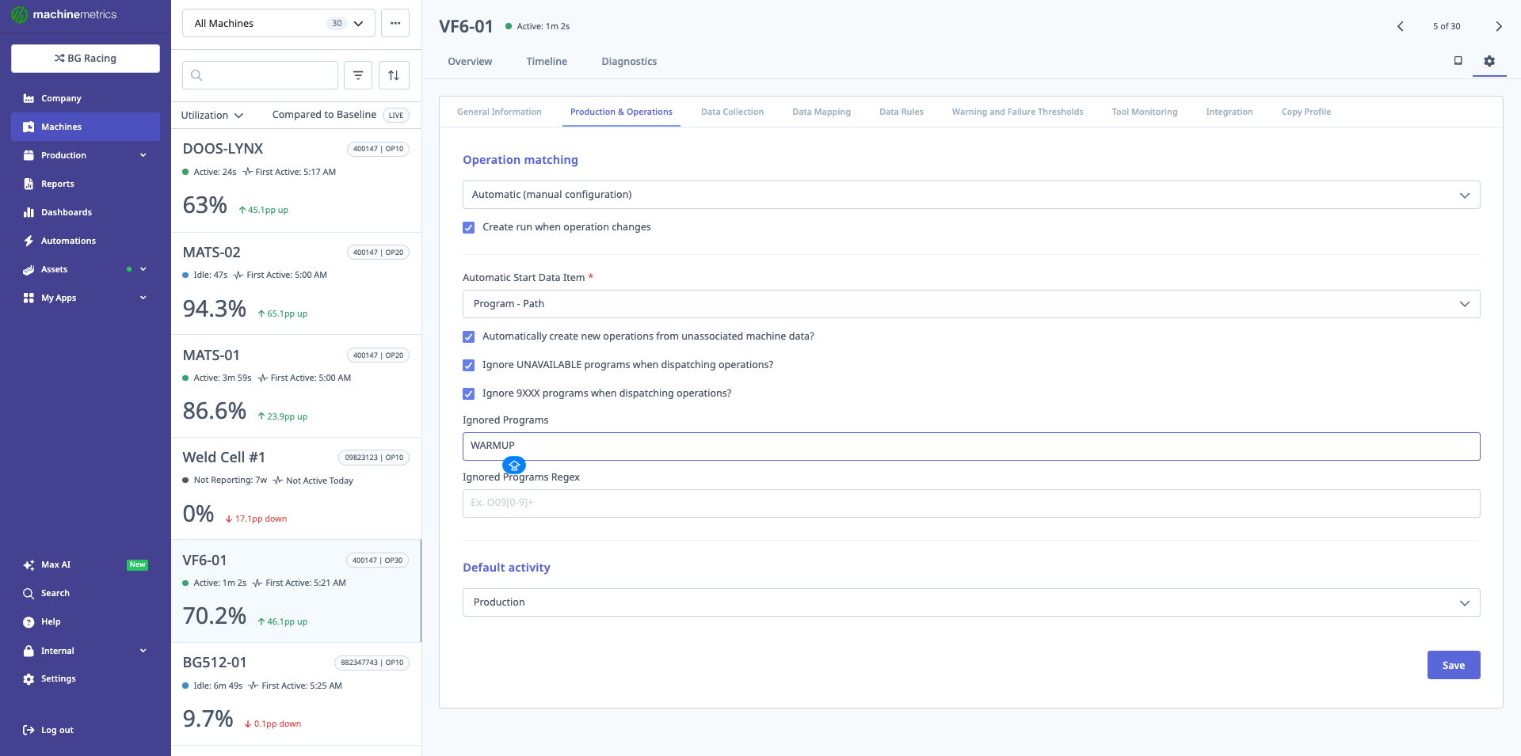Click the filter icon in machine list
Viewport: 1521px width, 756px height.
358,75
